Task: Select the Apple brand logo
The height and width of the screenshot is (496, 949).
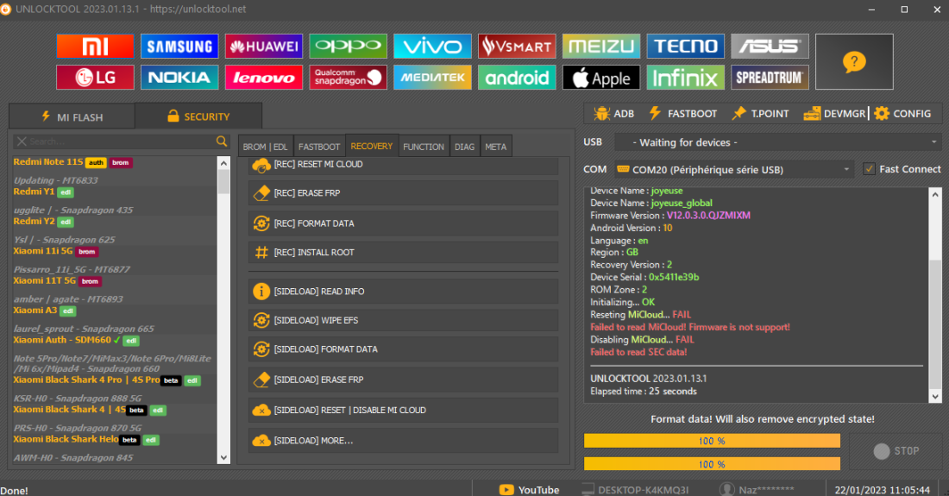Action: pyautogui.click(x=601, y=78)
